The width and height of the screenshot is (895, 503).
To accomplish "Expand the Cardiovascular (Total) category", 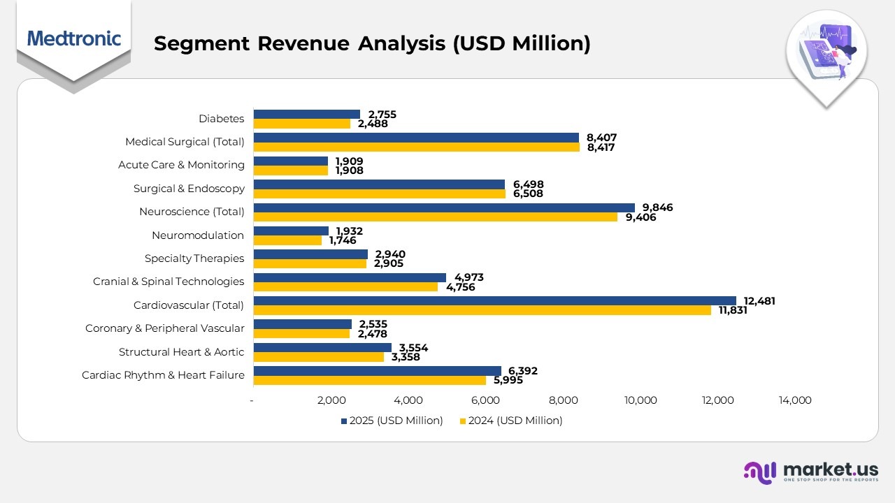I will [189, 305].
